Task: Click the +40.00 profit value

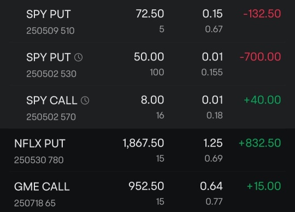Action: tap(262, 100)
